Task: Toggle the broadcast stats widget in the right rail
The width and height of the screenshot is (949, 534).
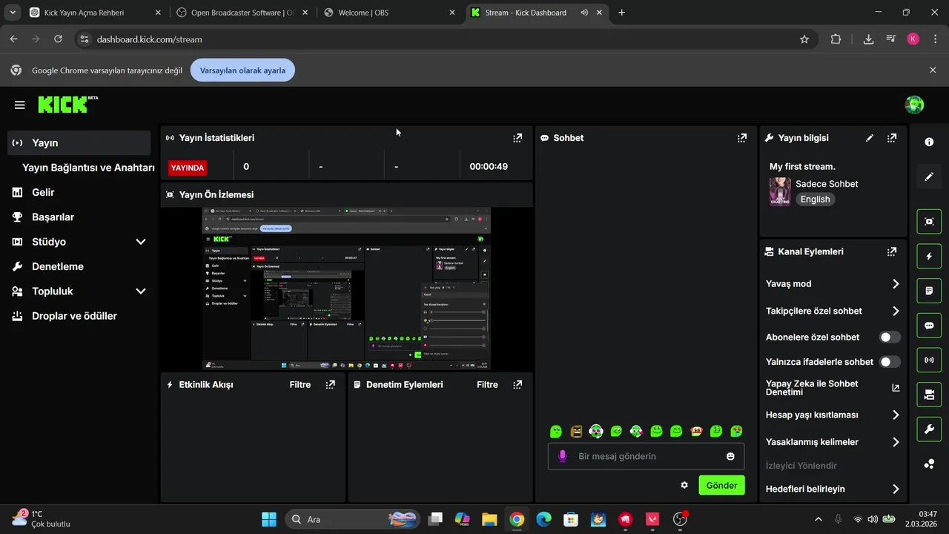Action: 929,360
